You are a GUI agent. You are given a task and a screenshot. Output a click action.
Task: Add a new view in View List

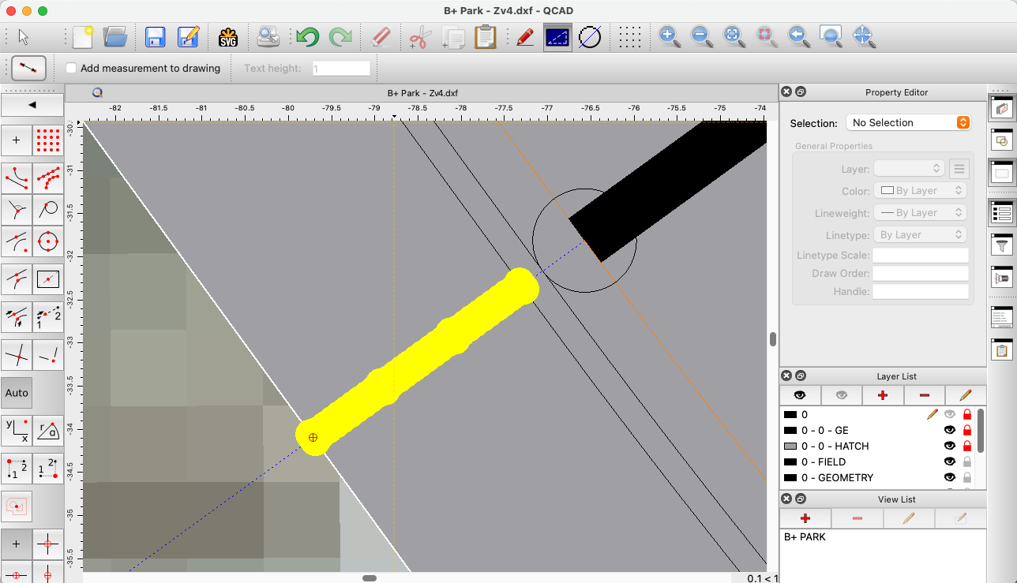(805, 518)
